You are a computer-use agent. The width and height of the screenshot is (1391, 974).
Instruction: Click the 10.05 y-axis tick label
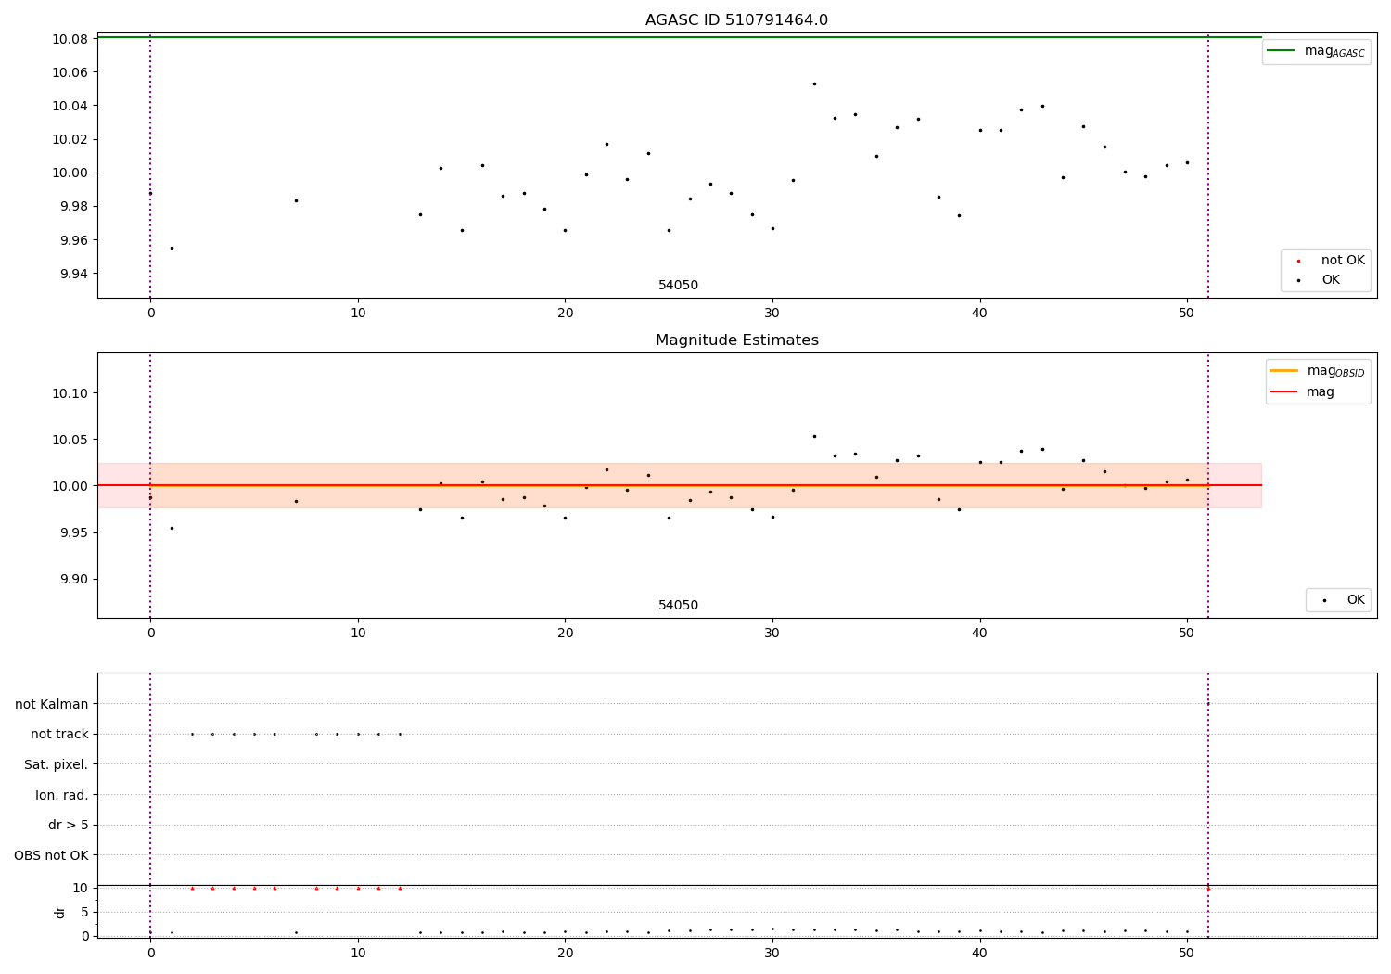(70, 440)
